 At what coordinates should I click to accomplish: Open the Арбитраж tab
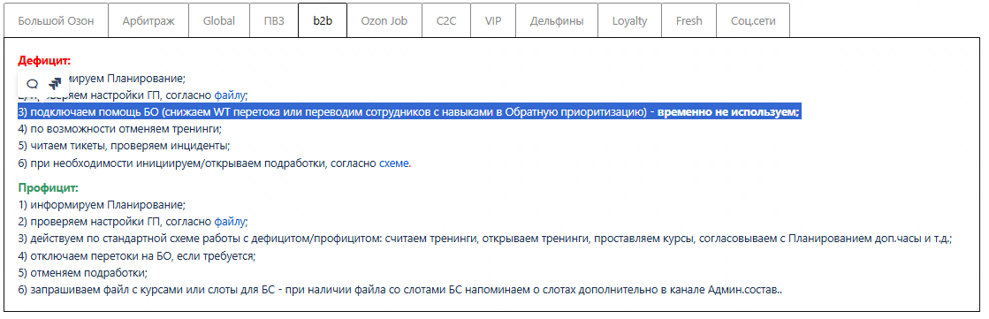148,21
